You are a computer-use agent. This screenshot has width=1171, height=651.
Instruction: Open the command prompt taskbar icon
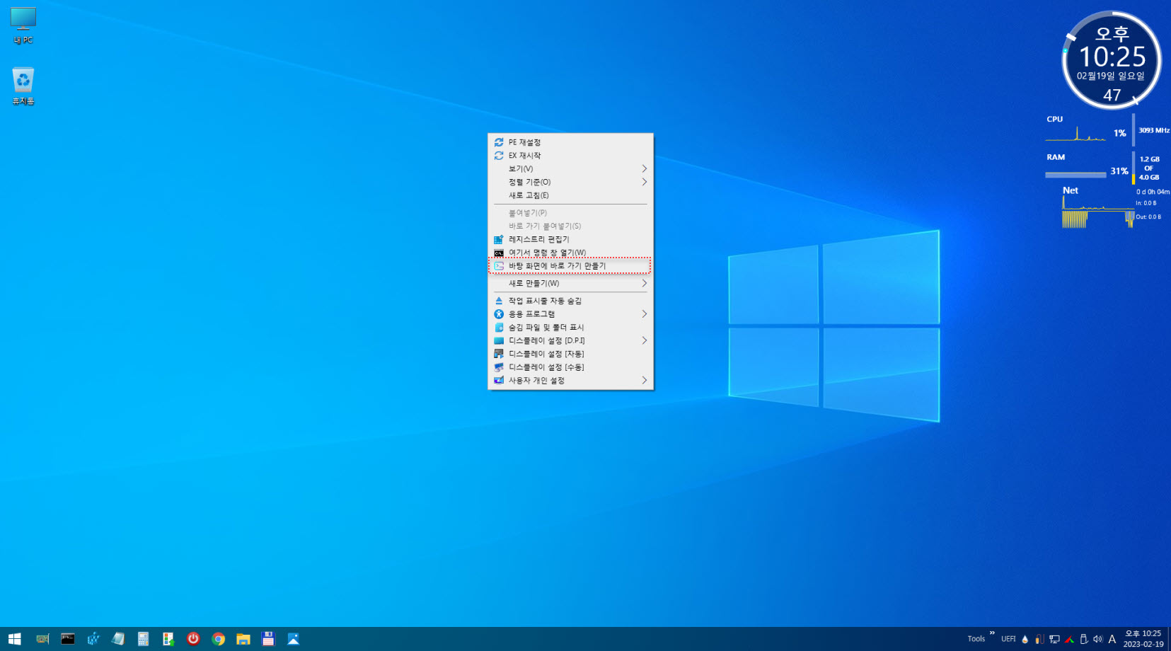click(68, 639)
